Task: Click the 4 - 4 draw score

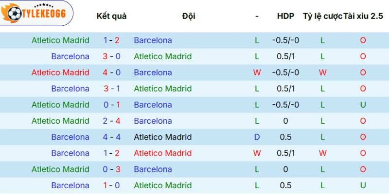Action: (x=111, y=137)
